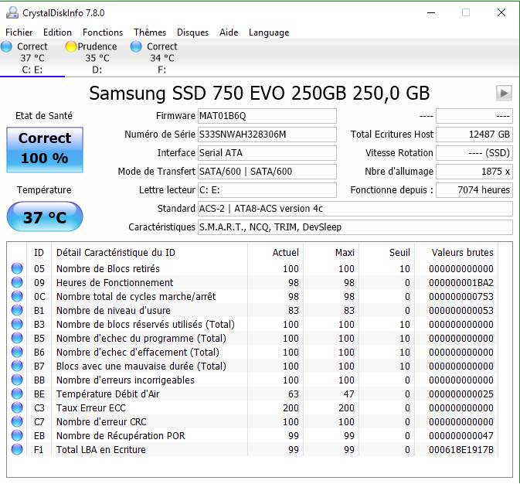520x484 pixels.
Task: Click status orb for Total LBA en Ecriture
Action: point(17,450)
